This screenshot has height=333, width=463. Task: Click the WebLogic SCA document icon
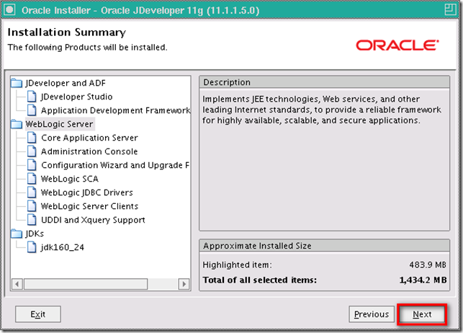32,179
